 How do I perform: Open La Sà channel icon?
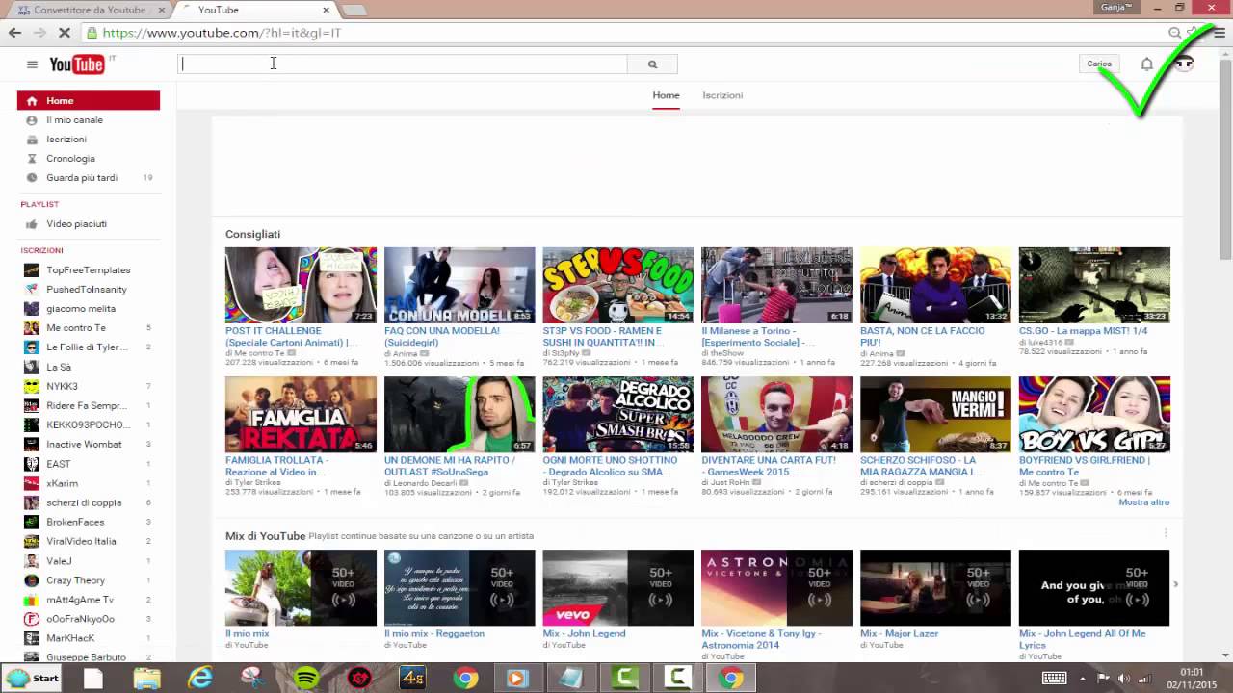pyautogui.click(x=32, y=367)
